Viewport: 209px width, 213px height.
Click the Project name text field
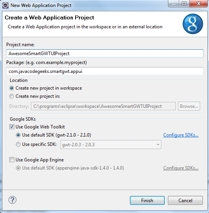(x=105, y=54)
